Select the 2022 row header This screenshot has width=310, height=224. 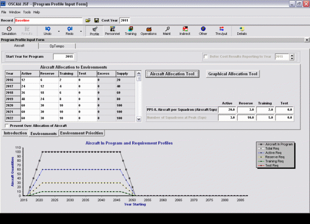point(13,118)
